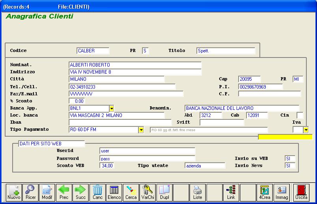
Task: Click the empty Iban field
Action: click(x=120, y=122)
